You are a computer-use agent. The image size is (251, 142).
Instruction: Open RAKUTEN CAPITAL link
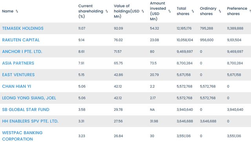(x=21, y=40)
